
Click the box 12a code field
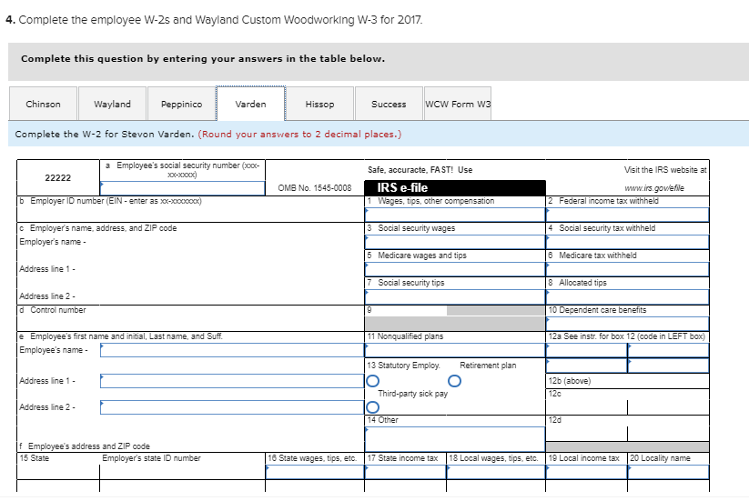click(x=586, y=350)
